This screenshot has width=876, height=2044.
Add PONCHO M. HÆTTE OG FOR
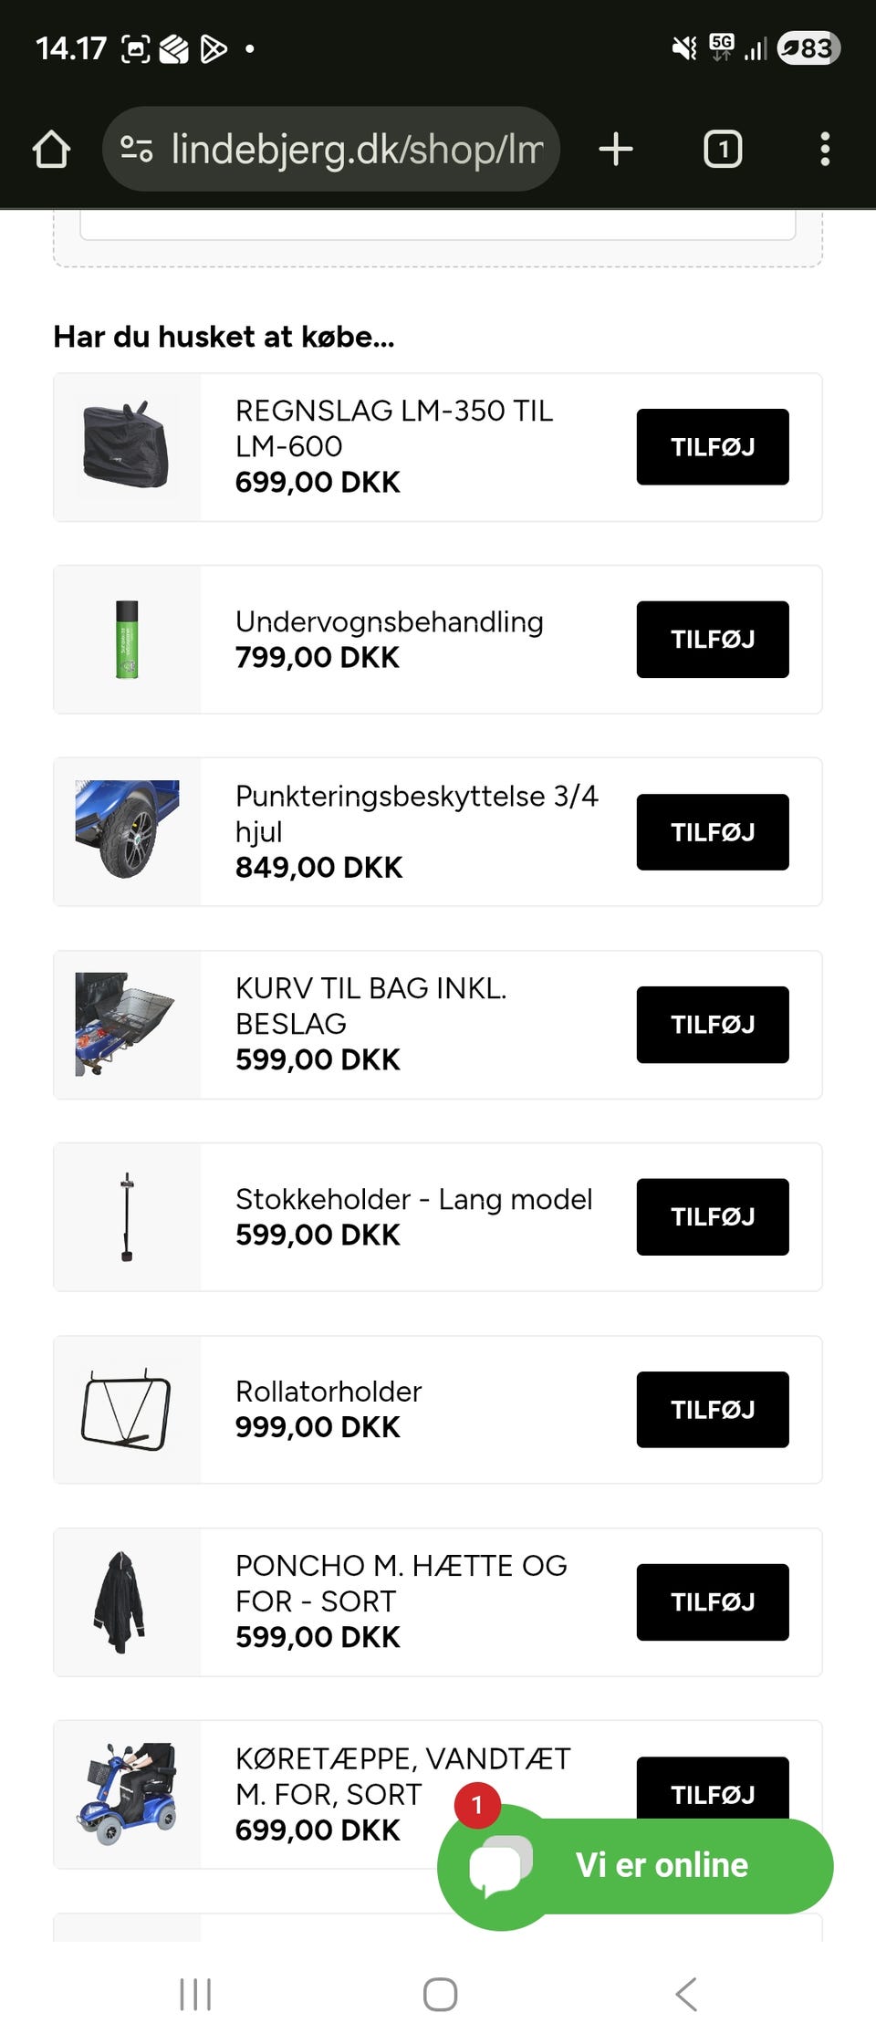point(713,1602)
